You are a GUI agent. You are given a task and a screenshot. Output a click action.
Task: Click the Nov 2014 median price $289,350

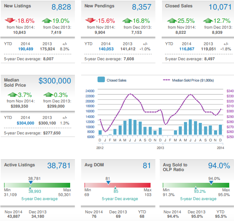point(19,106)
